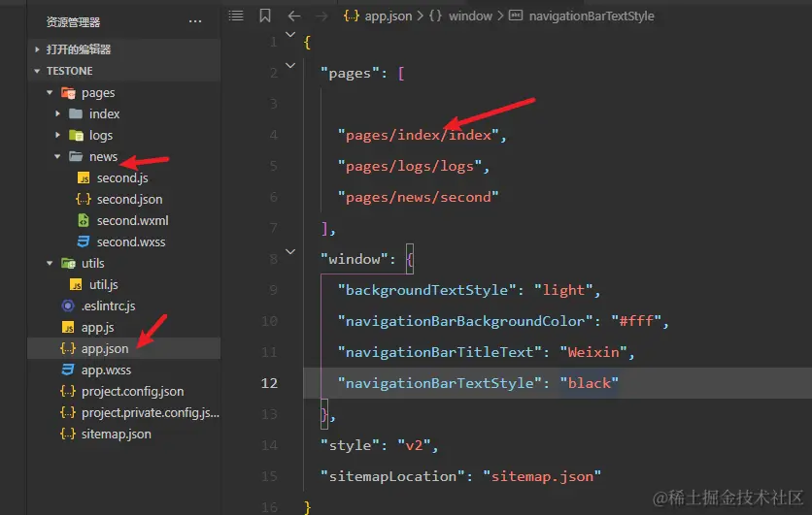Click the "light" value on line 9
Viewport: 812px width, 515px height.
tap(563, 290)
